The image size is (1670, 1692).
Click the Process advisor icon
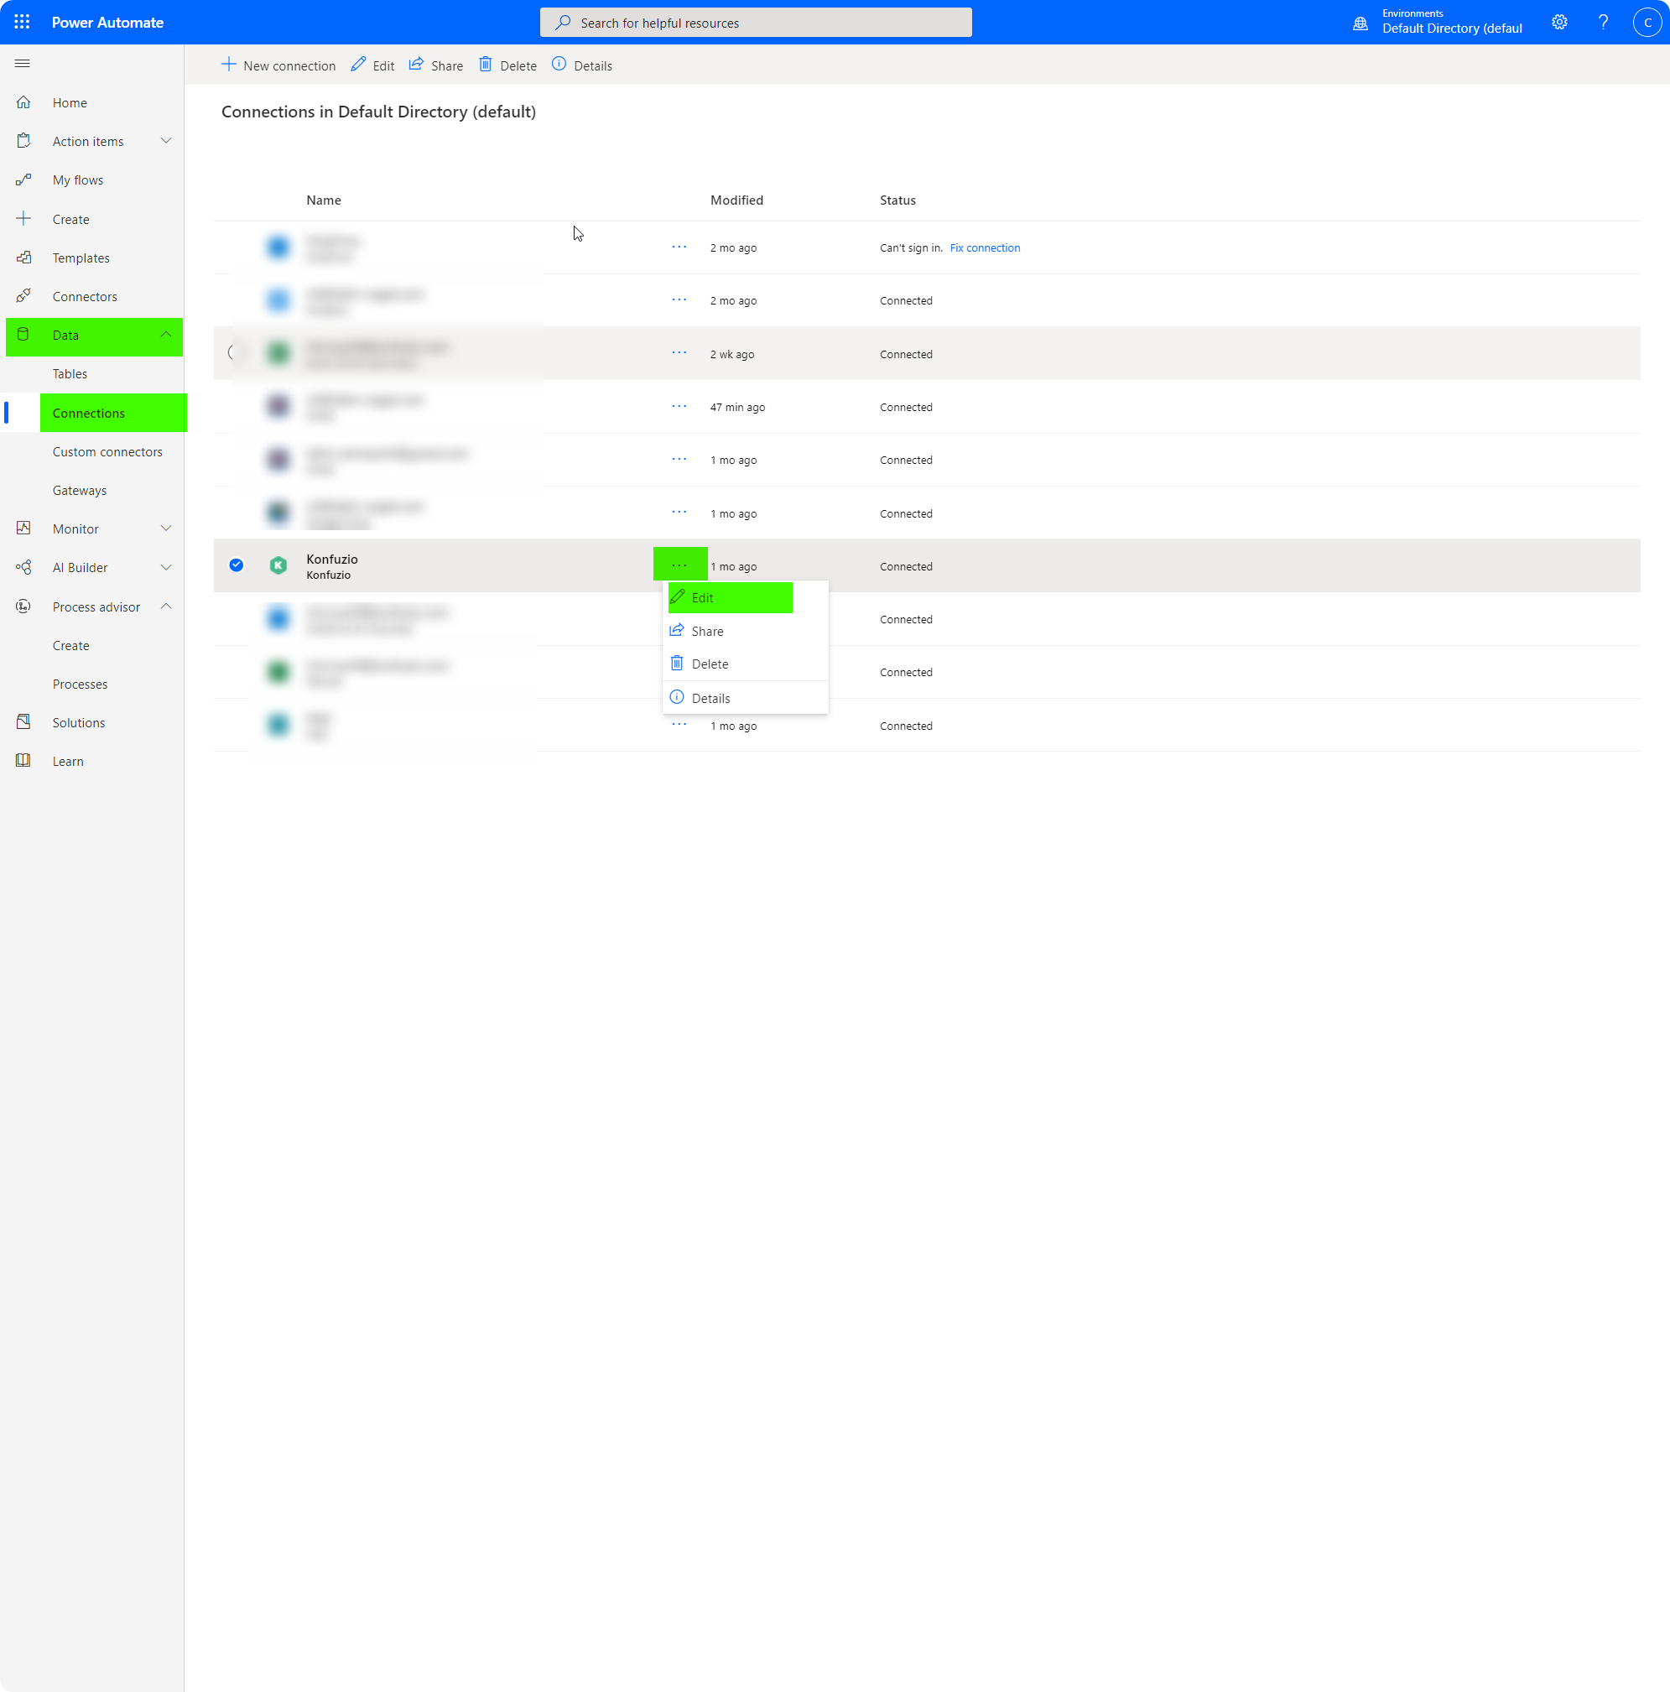[23, 606]
